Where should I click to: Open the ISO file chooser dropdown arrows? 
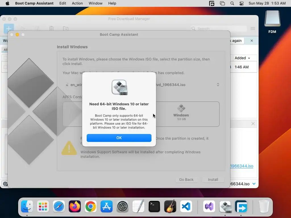click(x=218, y=85)
